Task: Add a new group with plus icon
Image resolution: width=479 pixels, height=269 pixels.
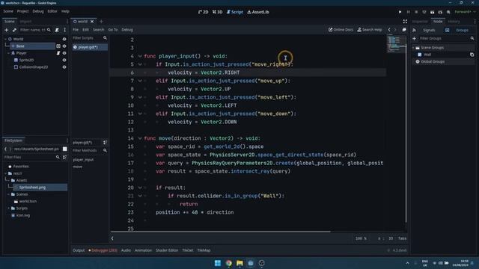Action: click(x=414, y=38)
